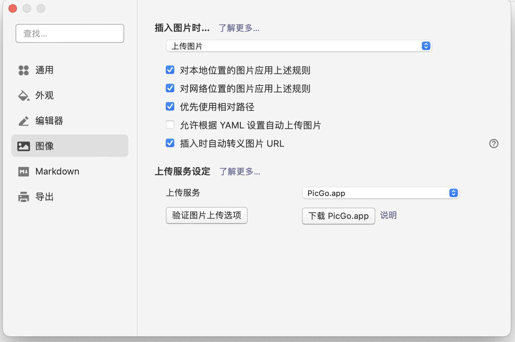Click the 通用 four-dots sidebar icon
Screen dimensions: 515x342
click(x=24, y=70)
